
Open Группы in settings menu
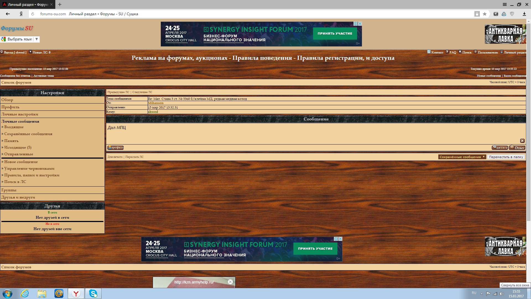(9, 190)
